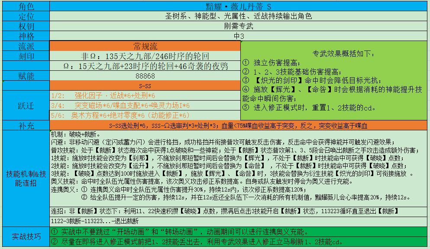The width and height of the screenshot is (430, 249).
Task: Click the 中3 value cell
Action: [x=238, y=36]
